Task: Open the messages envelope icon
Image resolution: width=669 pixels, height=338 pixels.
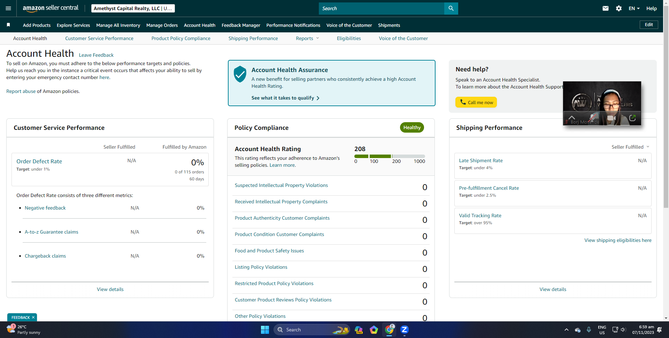Action: pyautogui.click(x=606, y=8)
